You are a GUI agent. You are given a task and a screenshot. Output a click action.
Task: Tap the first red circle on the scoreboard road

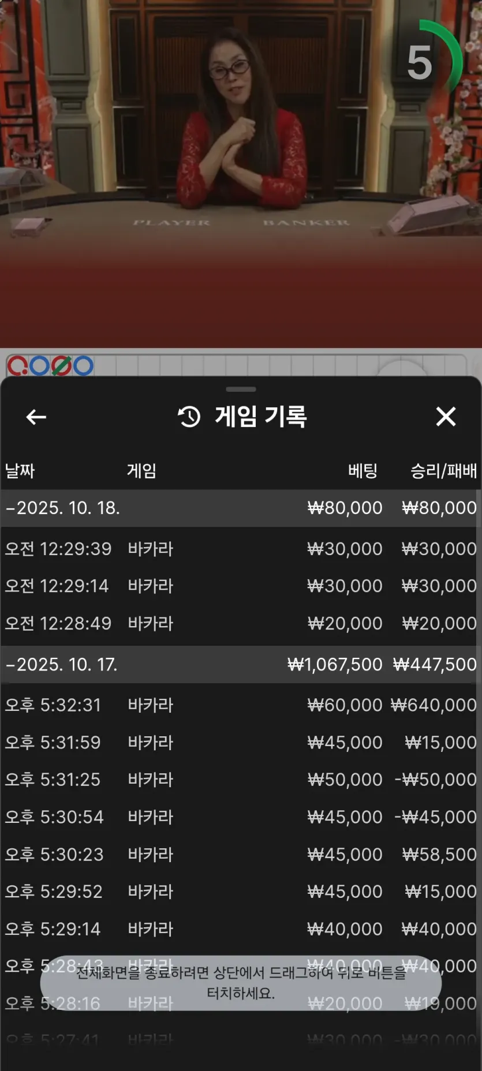[x=17, y=366]
